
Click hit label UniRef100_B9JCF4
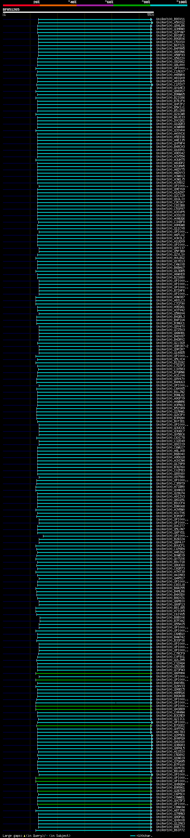pyautogui.click(x=170, y=503)
